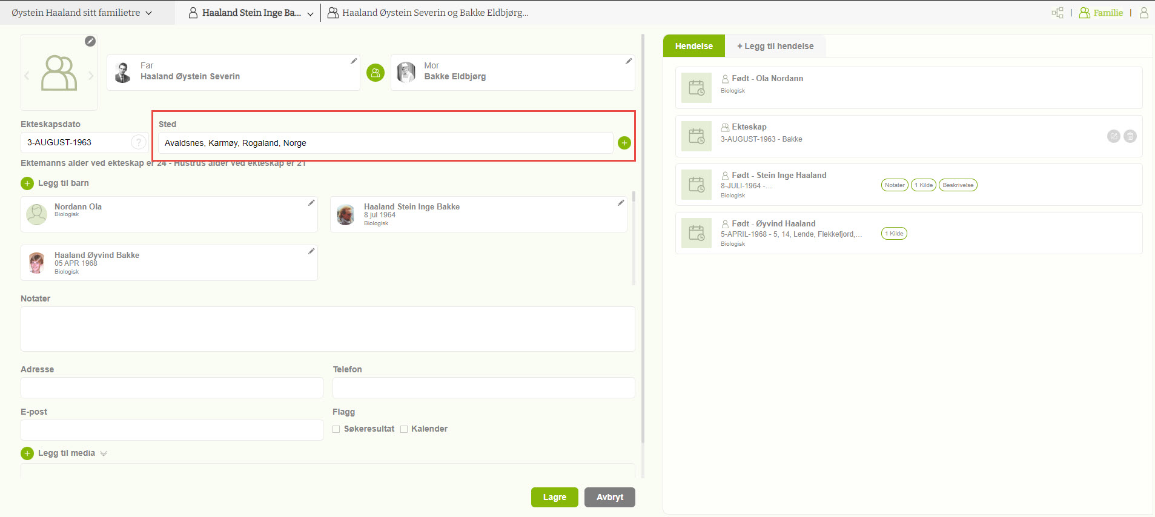Edit mother Bakke Eldbjørg pencil icon
1155x517 pixels.
[x=629, y=61]
